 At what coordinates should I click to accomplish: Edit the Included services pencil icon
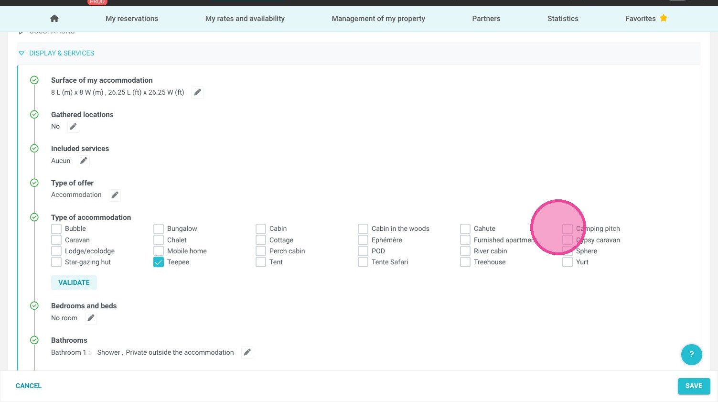coord(84,161)
